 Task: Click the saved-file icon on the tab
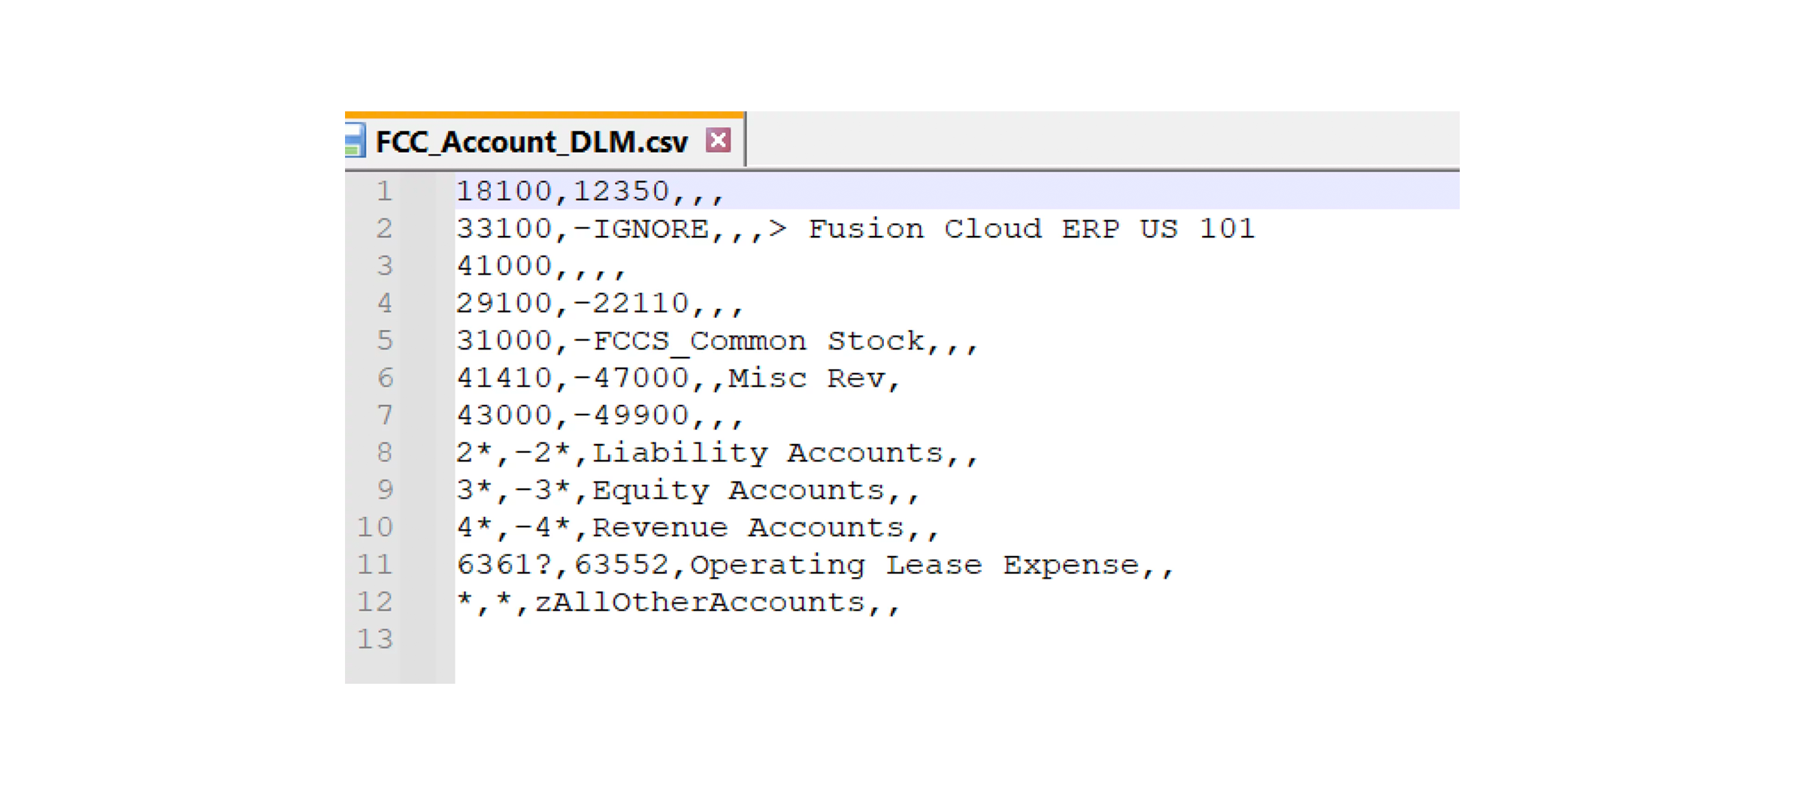355,141
